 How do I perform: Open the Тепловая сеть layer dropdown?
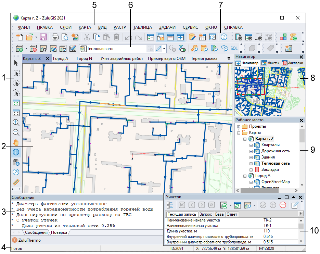(165, 49)
